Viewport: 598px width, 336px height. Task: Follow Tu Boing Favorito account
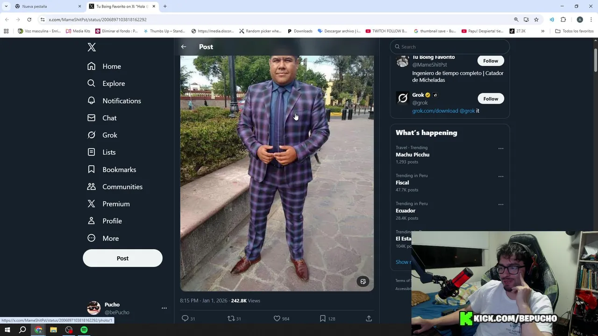tap(491, 61)
